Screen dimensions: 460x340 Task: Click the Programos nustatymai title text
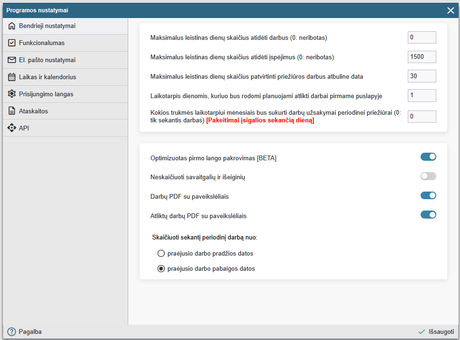(x=37, y=10)
